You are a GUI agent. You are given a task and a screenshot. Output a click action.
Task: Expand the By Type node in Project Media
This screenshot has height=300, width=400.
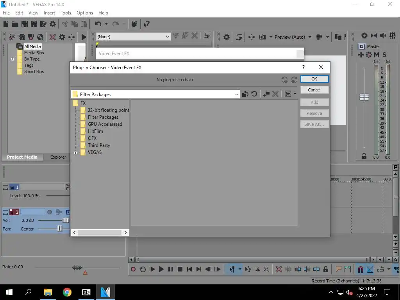[12, 59]
